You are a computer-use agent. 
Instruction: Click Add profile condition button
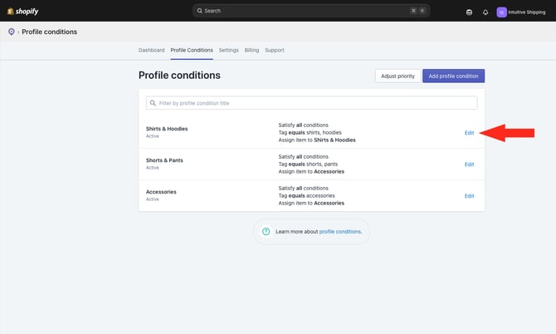pos(454,76)
